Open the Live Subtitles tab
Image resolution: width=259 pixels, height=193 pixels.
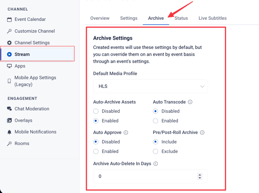click(x=213, y=18)
